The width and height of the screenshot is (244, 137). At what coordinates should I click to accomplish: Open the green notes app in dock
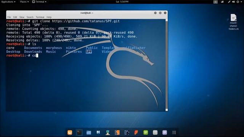click(x=146, y=132)
